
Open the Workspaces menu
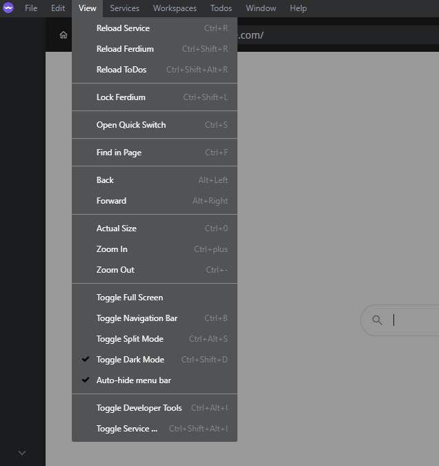tap(175, 8)
